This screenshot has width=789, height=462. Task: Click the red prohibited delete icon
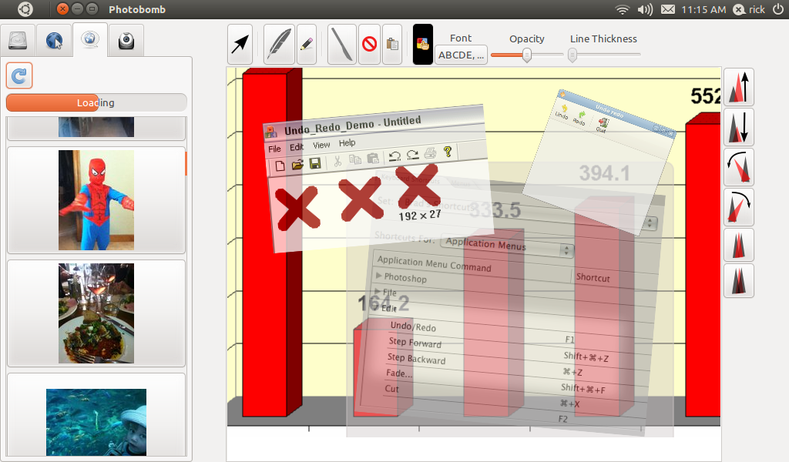pos(369,44)
